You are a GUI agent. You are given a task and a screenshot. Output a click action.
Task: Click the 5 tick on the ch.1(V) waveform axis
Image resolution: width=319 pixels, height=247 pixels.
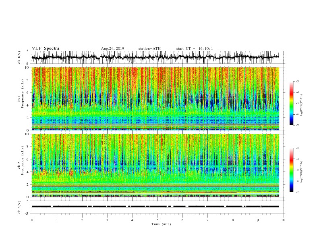point(28,51)
